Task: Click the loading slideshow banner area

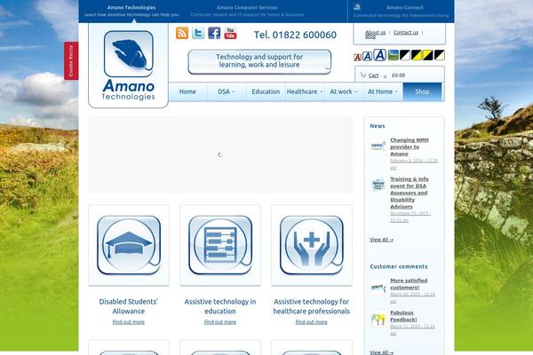Action: [x=220, y=154]
